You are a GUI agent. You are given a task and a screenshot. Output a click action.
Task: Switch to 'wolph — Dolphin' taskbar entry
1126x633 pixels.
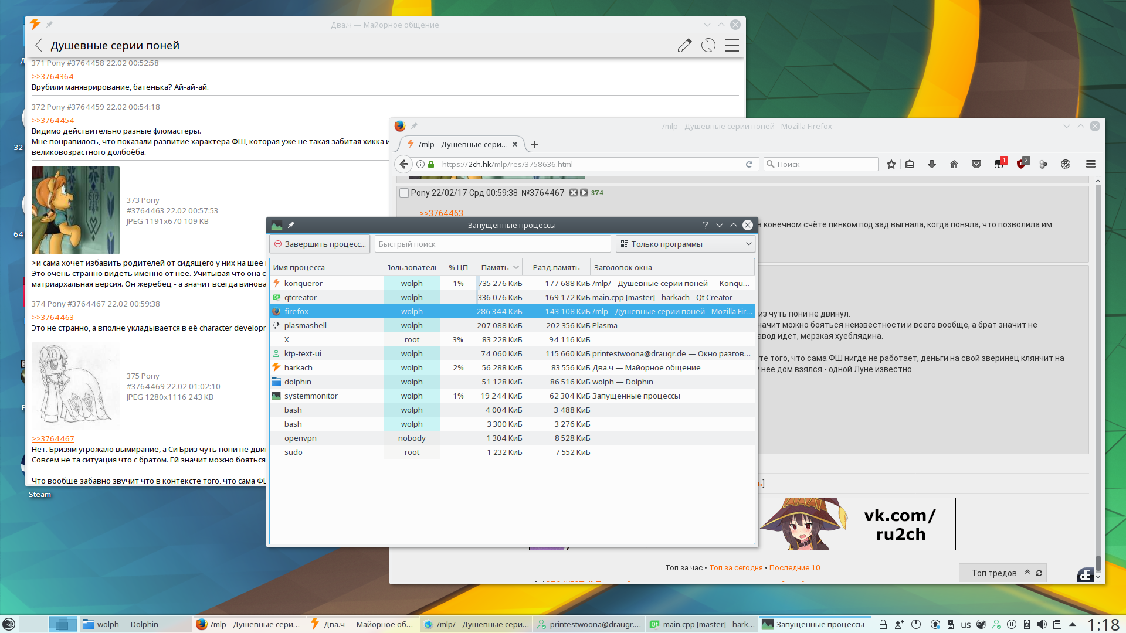click(135, 624)
